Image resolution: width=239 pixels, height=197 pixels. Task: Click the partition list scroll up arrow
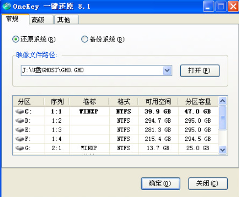click(x=223, y=101)
